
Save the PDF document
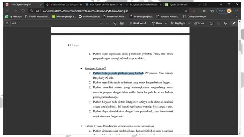tap(218, 23)
